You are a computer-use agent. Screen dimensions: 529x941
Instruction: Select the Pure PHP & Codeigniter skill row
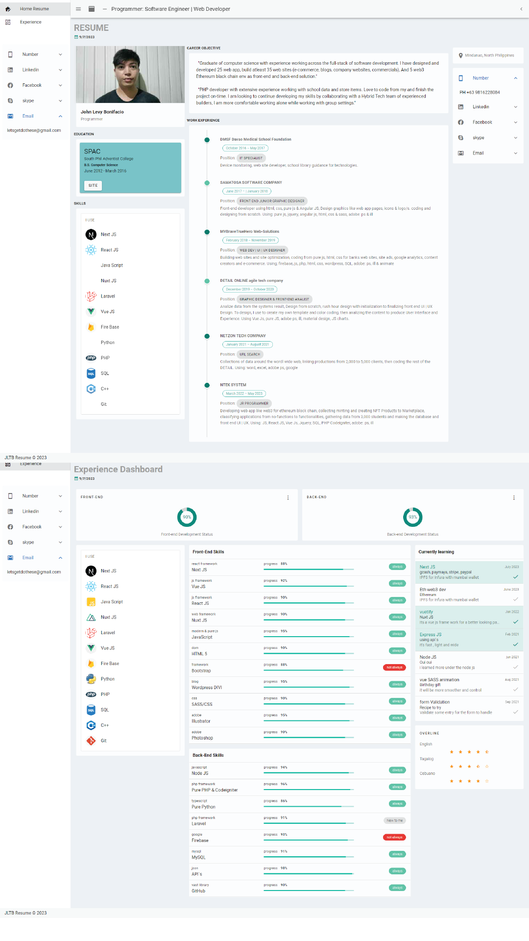(300, 787)
